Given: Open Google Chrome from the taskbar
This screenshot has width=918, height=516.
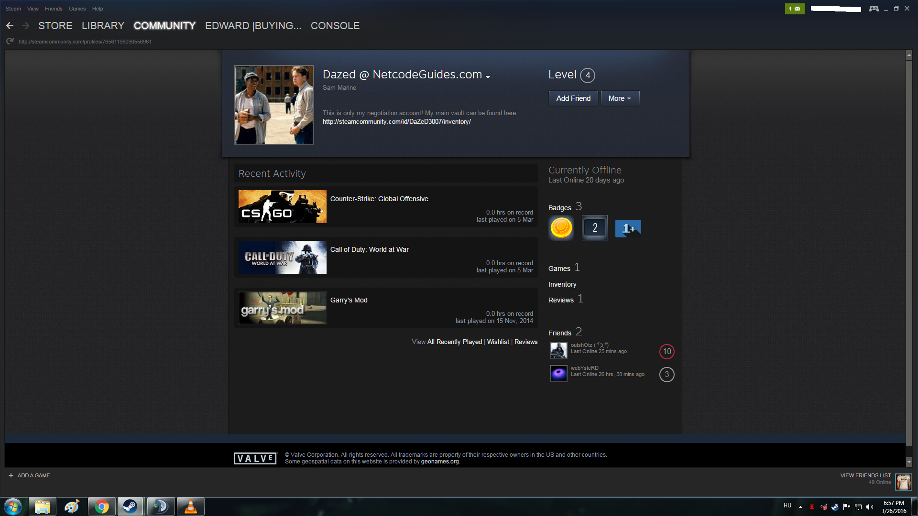Looking at the screenshot, I should click(101, 506).
